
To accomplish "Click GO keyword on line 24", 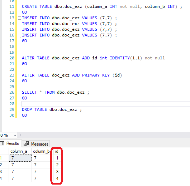I will tap(24, 81).
